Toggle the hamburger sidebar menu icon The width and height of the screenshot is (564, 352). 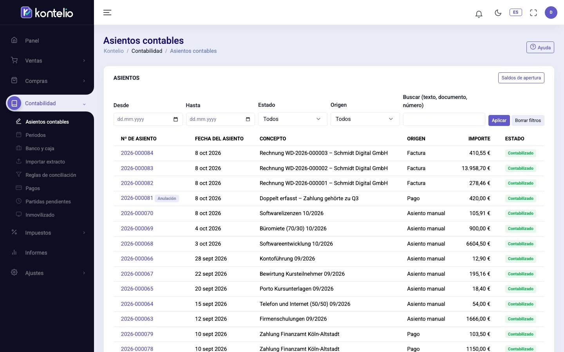click(x=107, y=13)
